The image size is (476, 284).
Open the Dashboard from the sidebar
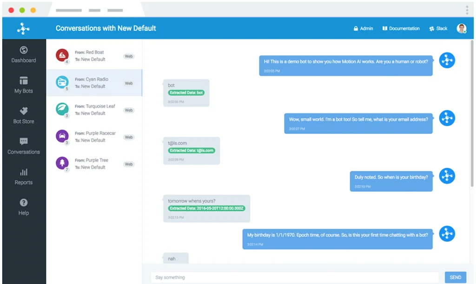pos(23,55)
